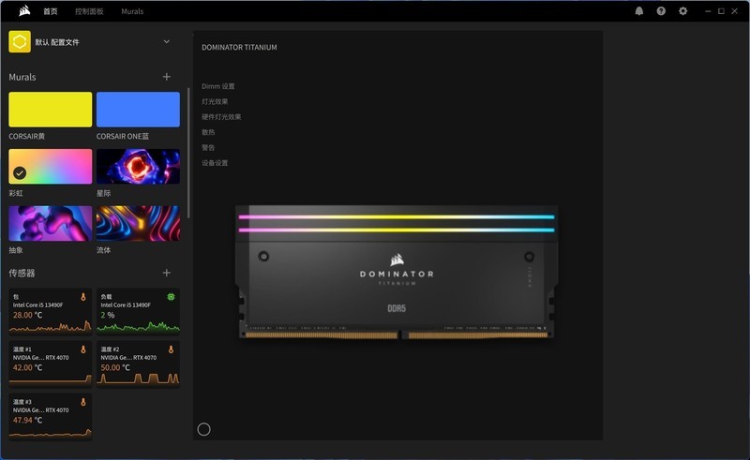Click the yellow default profile hexagon icon

click(x=20, y=42)
